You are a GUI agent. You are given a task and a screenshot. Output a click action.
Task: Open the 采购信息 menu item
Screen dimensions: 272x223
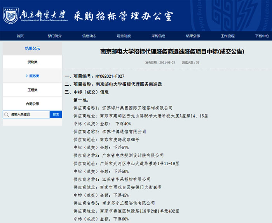tap(158, 36)
